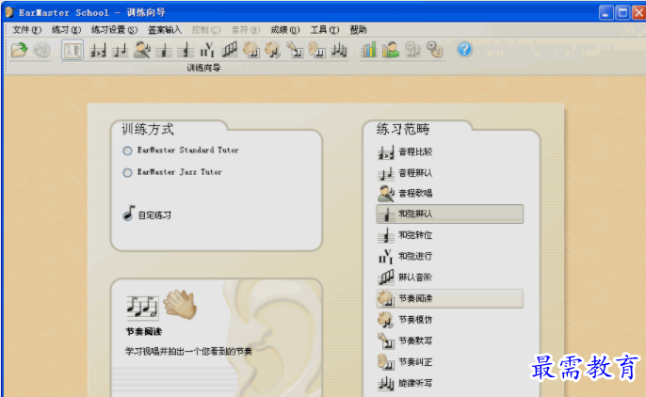Maximize the EarMaster School window
Image resolution: width=646 pixels, height=397 pixels.
622,12
